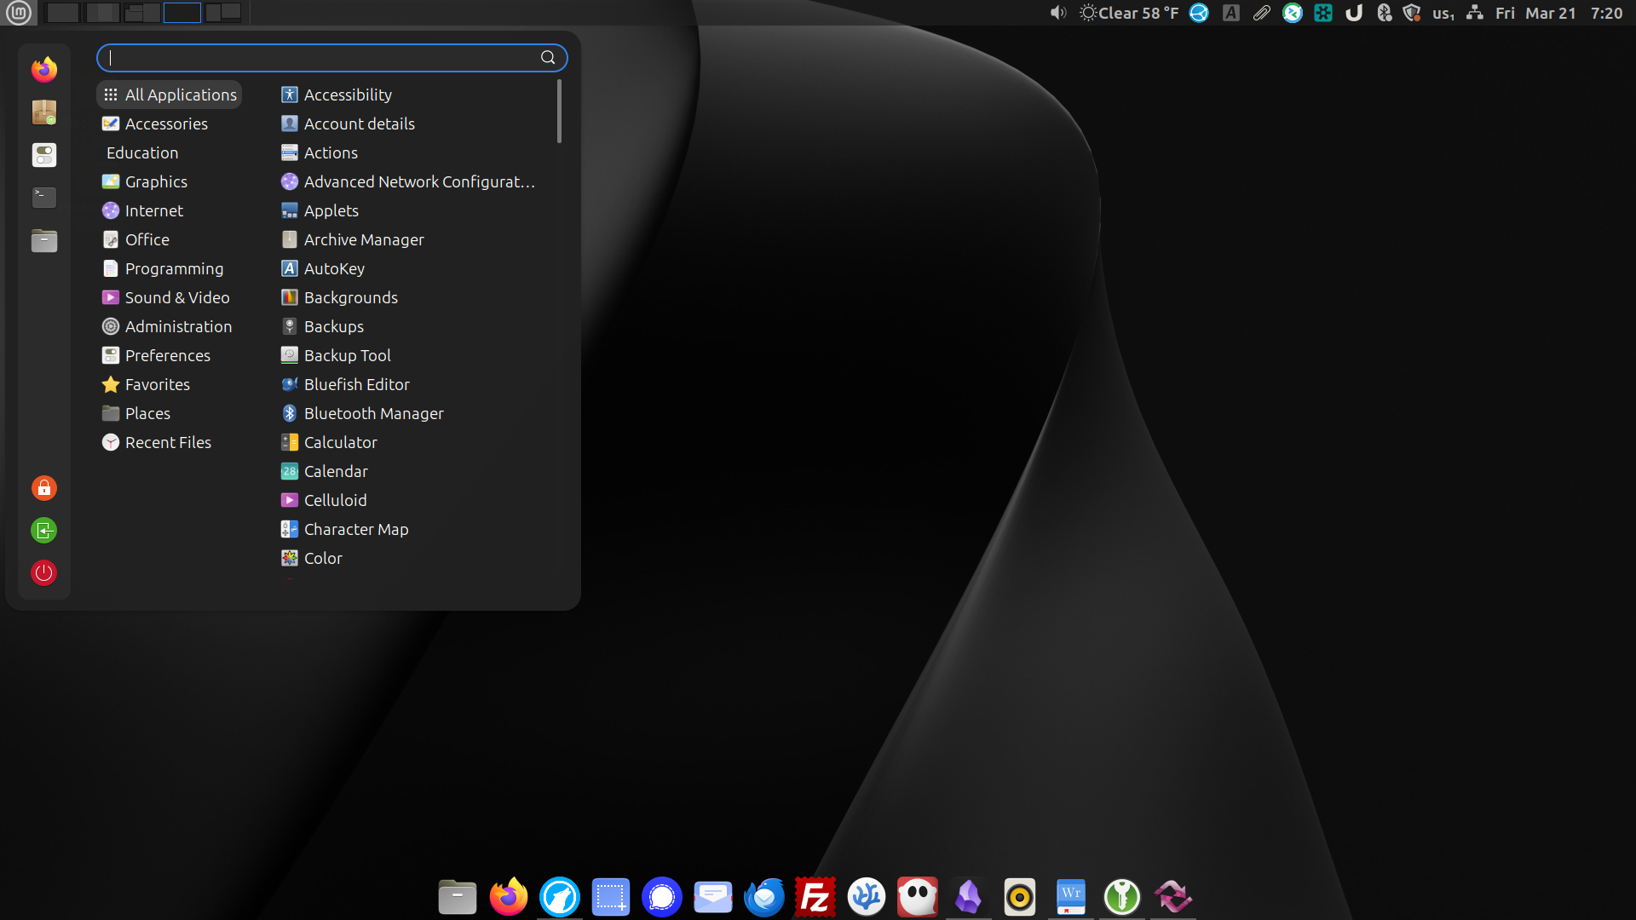Launch Signal messenger from dock
This screenshot has width=1636, height=920.
click(662, 897)
